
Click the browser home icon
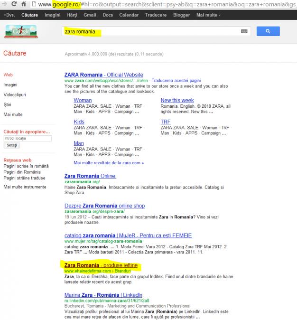click(24, 4)
